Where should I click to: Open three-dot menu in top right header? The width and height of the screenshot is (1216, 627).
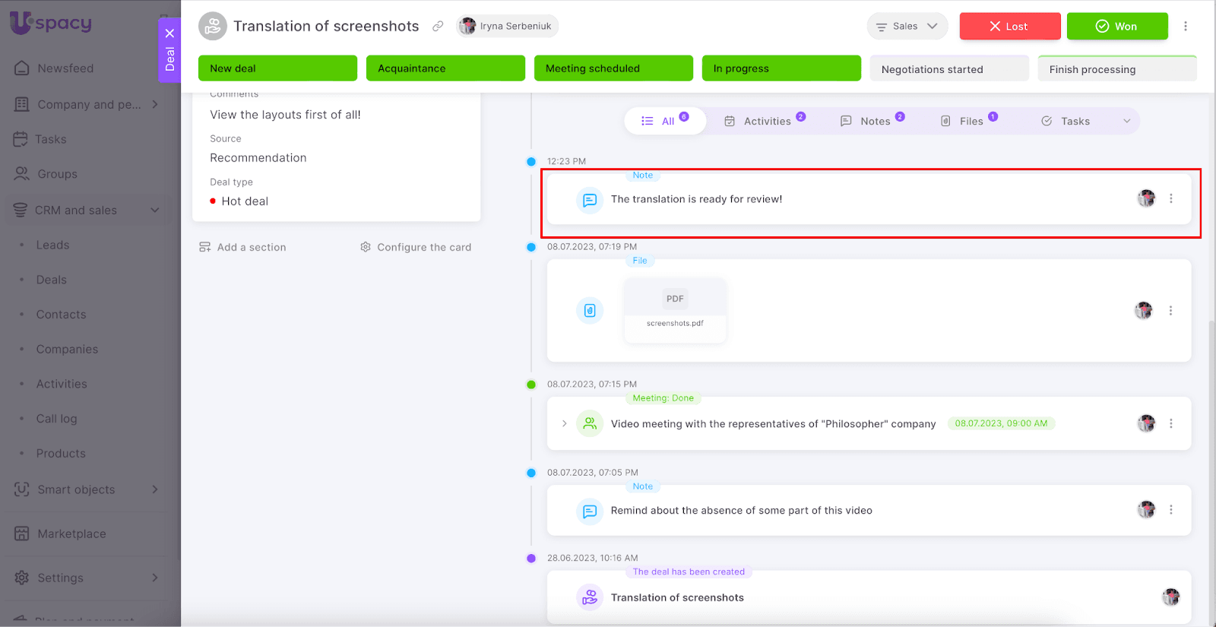[x=1185, y=27]
